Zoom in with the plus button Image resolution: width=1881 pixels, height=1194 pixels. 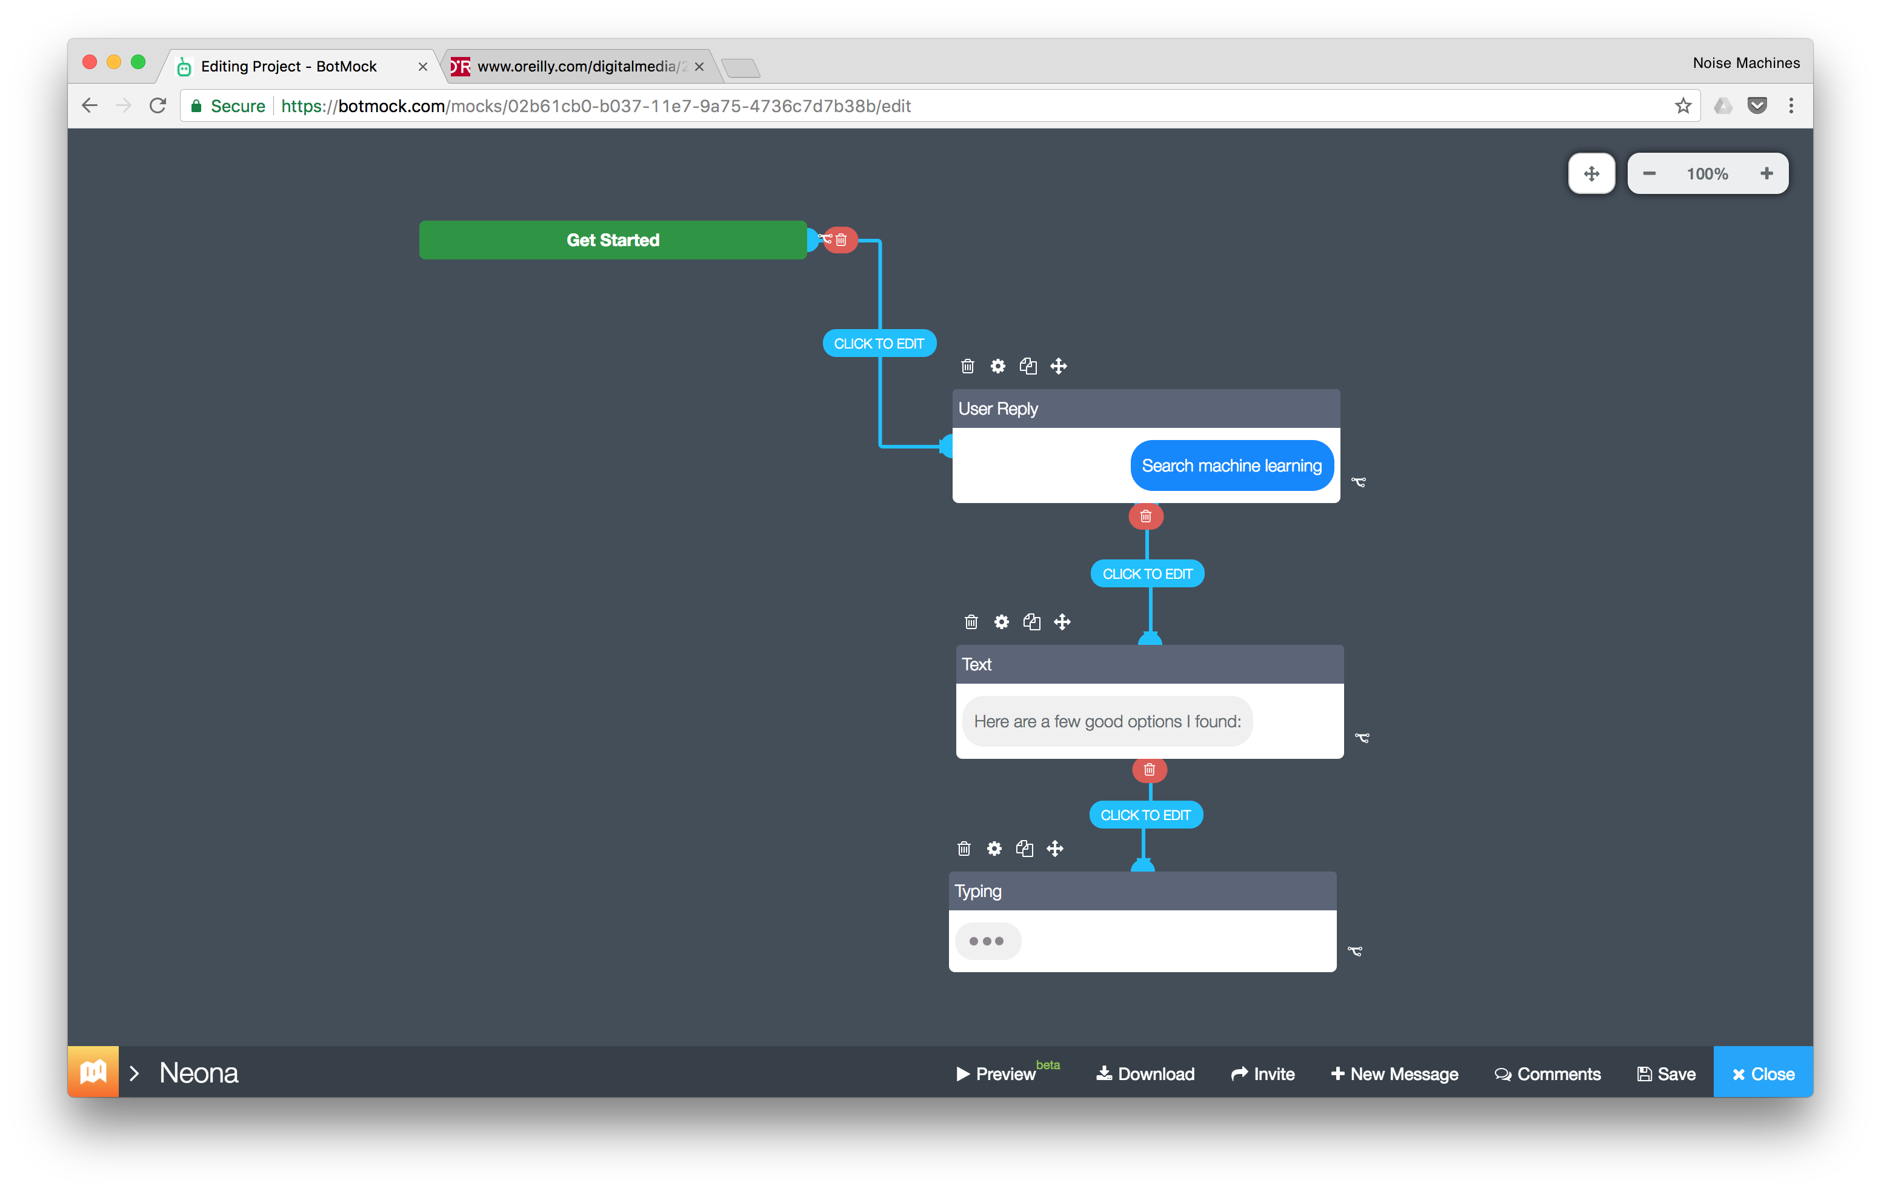[x=1765, y=173]
